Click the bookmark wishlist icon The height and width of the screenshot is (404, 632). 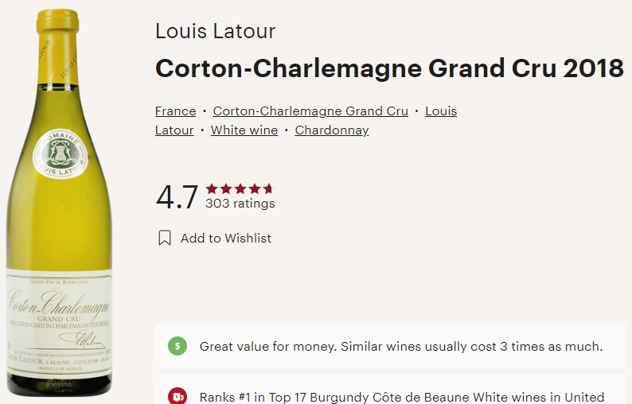pyautogui.click(x=165, y=238)
